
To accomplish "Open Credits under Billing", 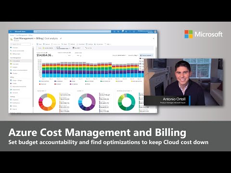I will click(x=13, y=84).
